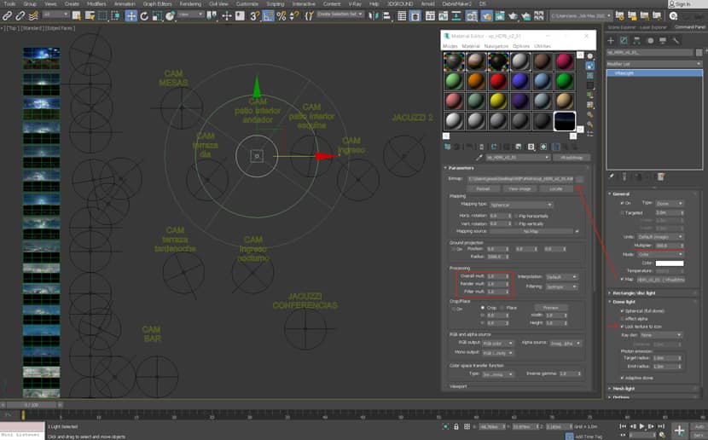This screenshot has height=440, width=708.
Task: Enable Ground projection On checkbox
Action: [x=453, y=249]
